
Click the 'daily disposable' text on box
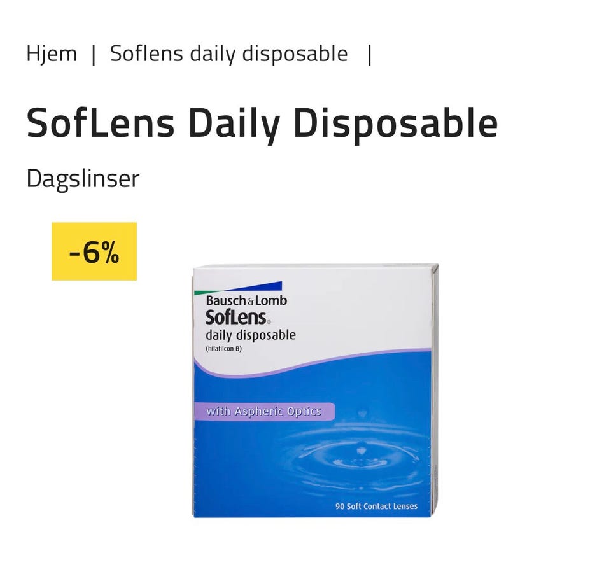[251, 335]
